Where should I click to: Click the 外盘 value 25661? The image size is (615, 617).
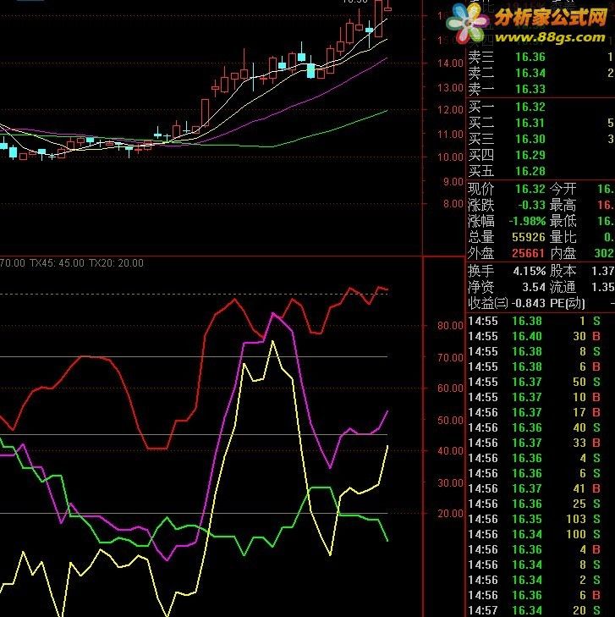click(x=529, y=253)
